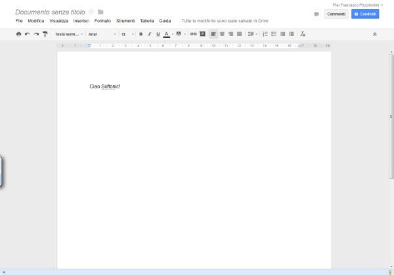The image size is (394, 275).
Task: Open the Pier Francesco Piccolomini account menu
Action: pos(358,5)
